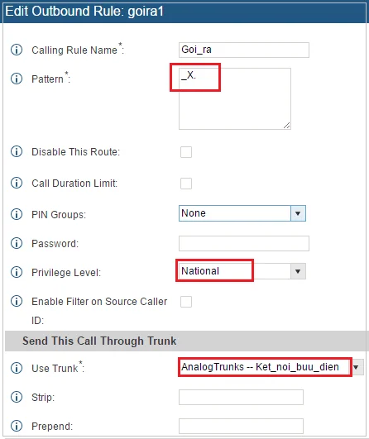The image size is (369, 439).
Task: Enable the Disable This Route checkbox
Action: (186, 152)
